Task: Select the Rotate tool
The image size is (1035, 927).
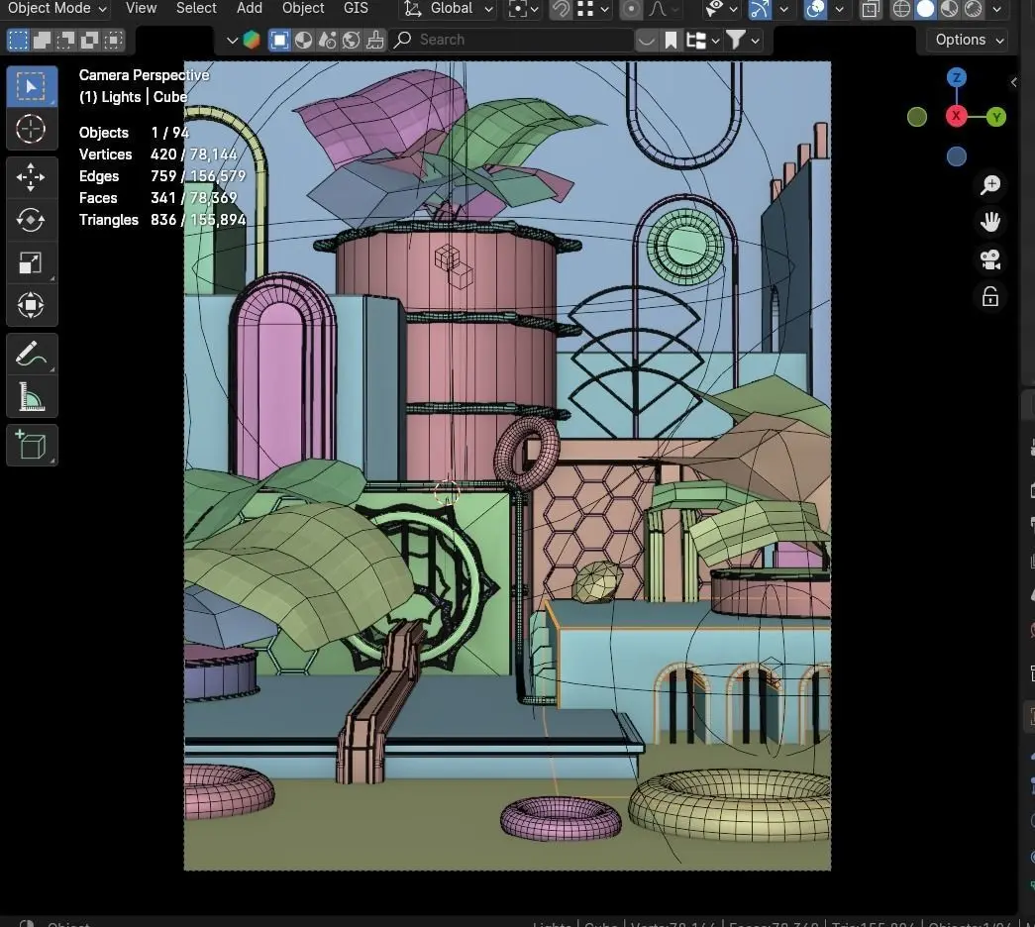Action: point(31,220)
